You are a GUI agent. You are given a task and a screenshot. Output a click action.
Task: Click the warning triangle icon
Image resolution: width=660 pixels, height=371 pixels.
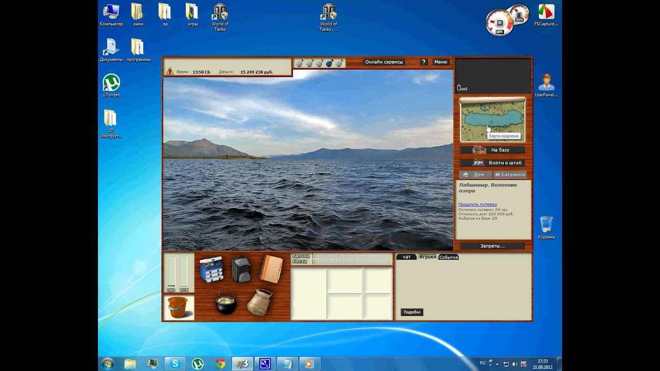coord(170,71)
